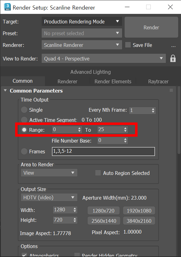Click the Height spinner arrows

coord(75,220)
